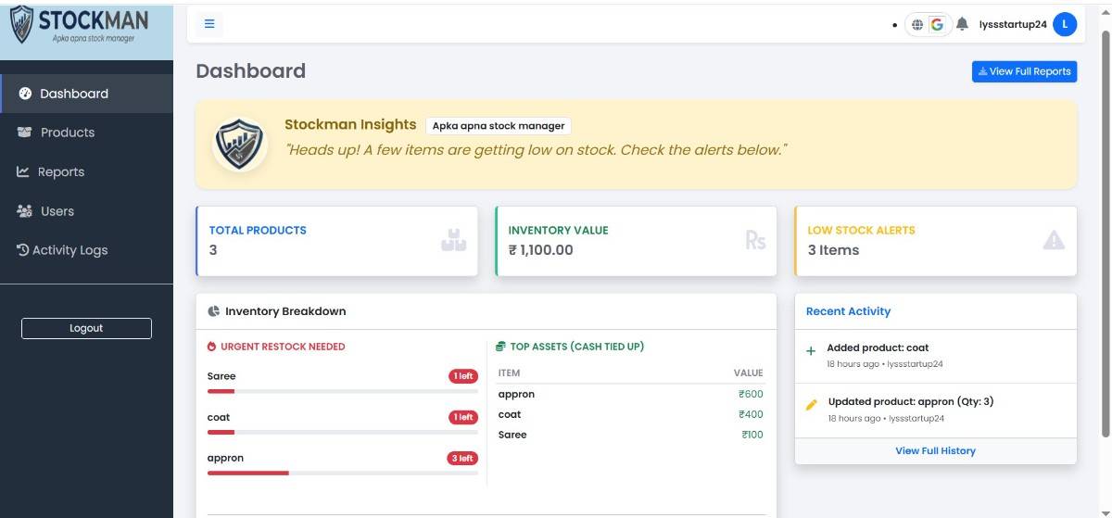Open the notifications bell

963,24
